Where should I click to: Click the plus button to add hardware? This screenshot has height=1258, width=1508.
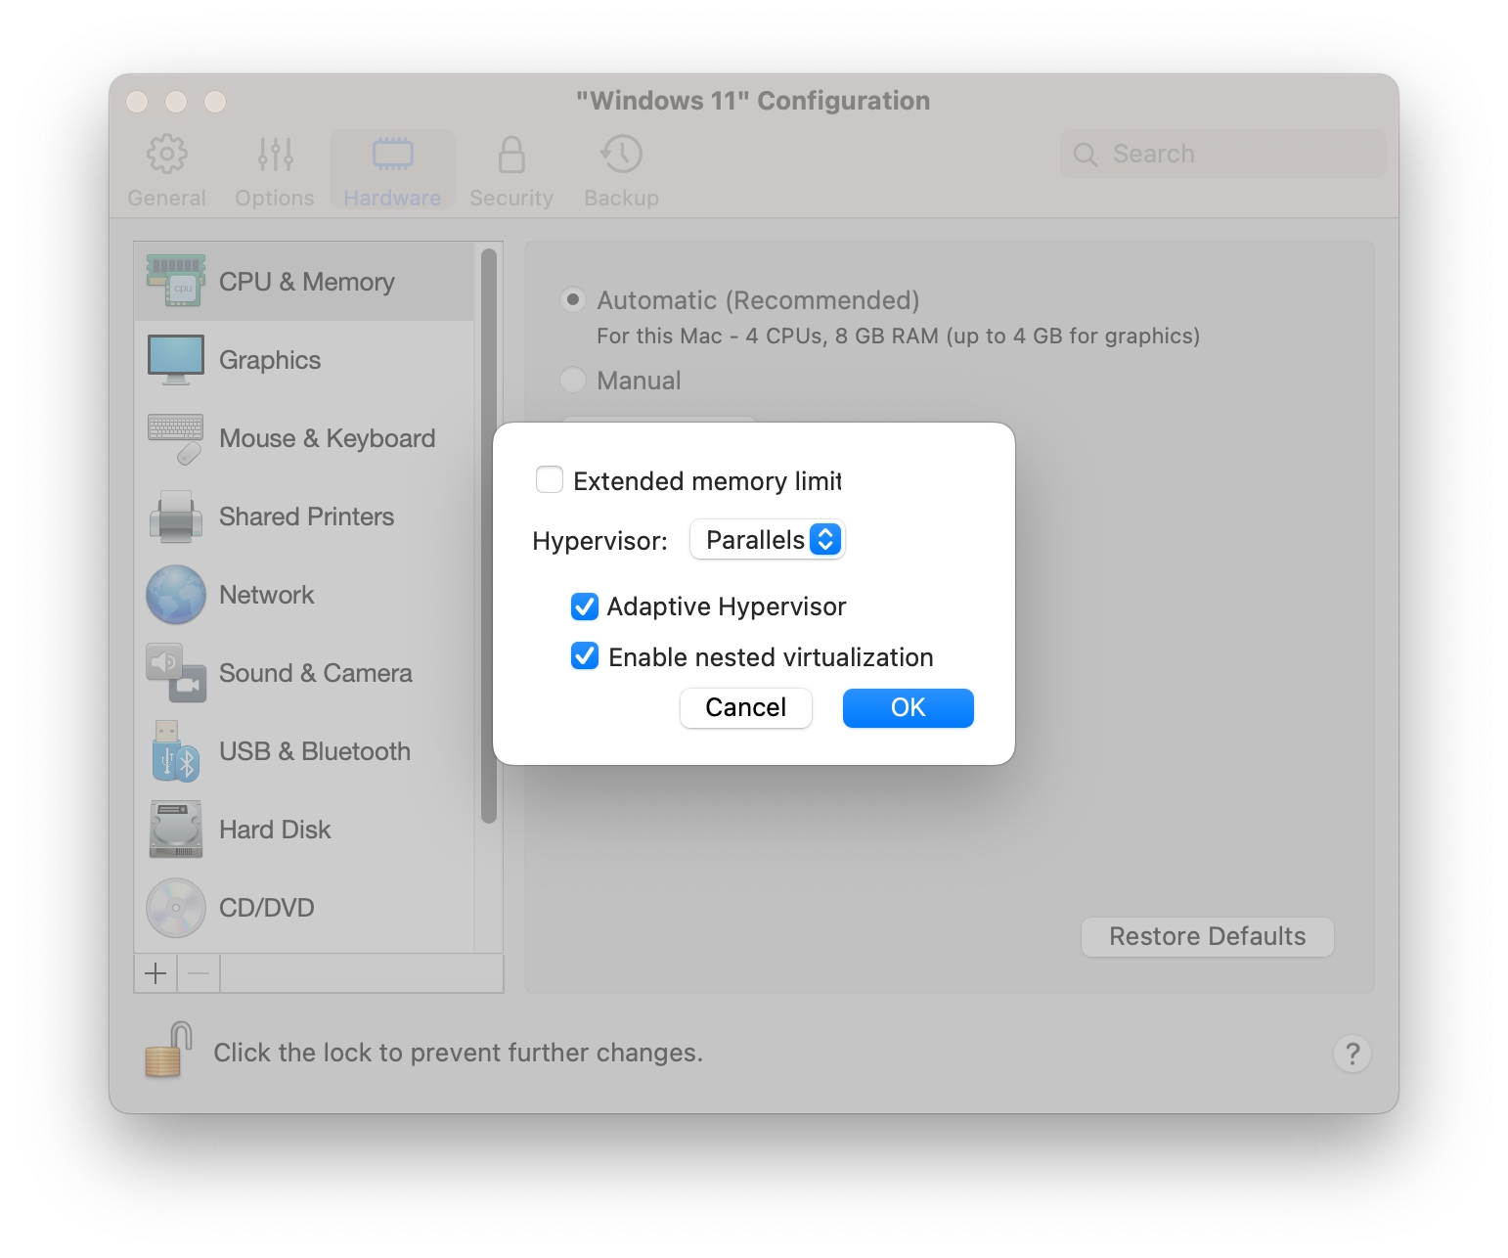click(x=155, y=973)
